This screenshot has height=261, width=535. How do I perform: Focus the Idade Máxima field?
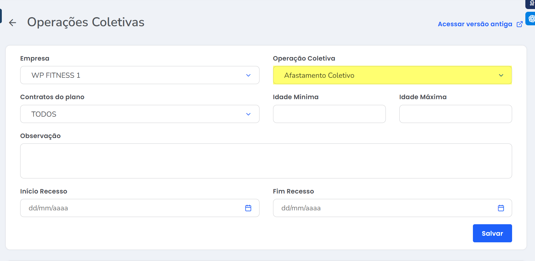point(455,114)
